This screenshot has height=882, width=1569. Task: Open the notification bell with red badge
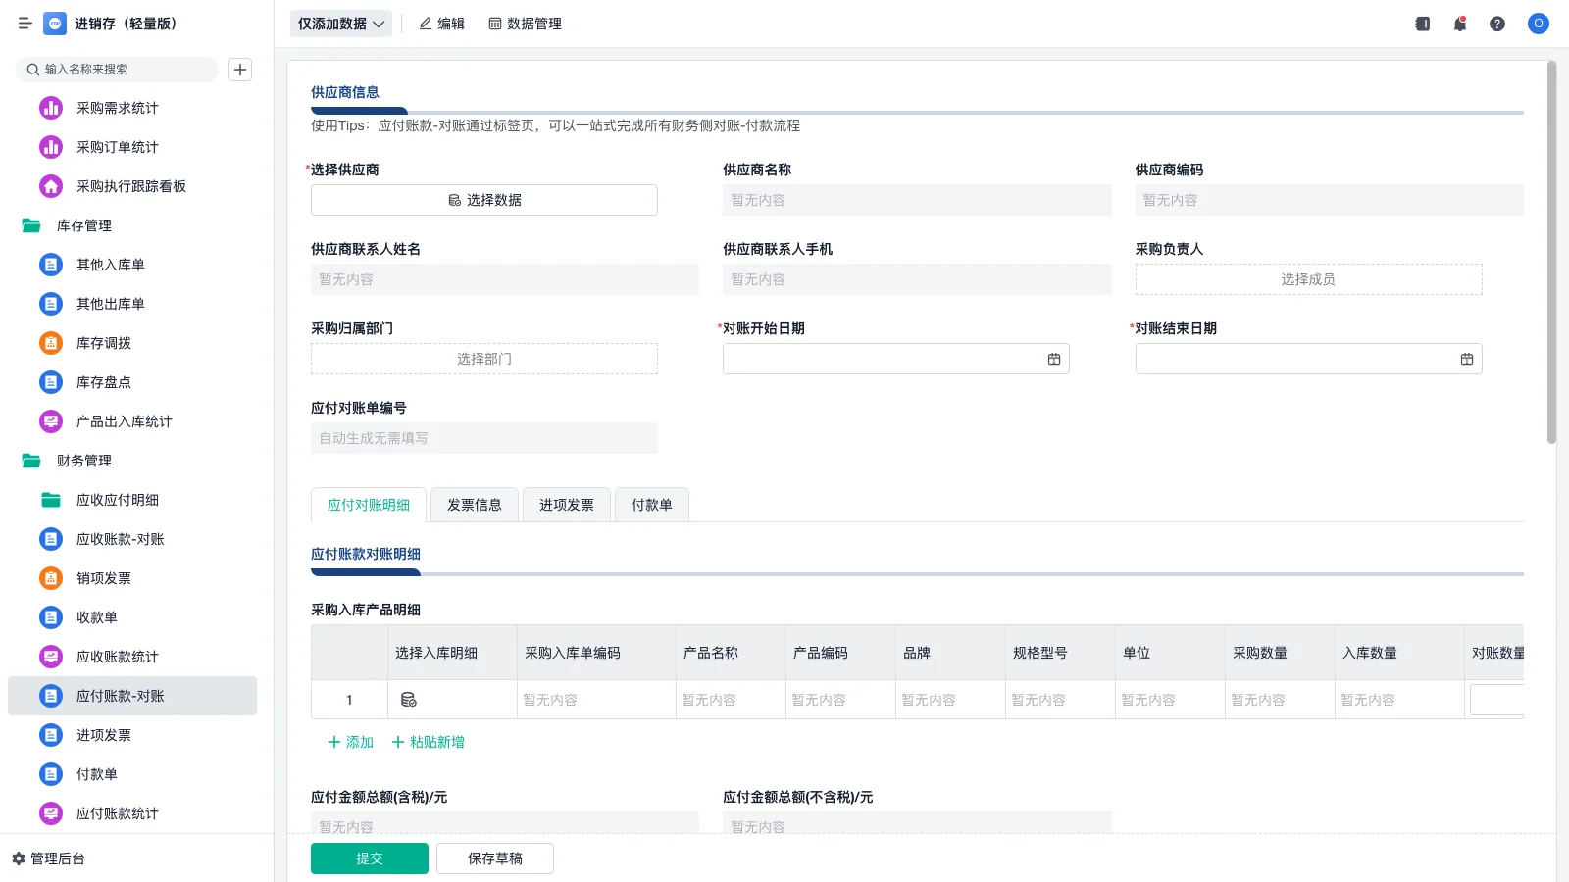pos(1459,24)
